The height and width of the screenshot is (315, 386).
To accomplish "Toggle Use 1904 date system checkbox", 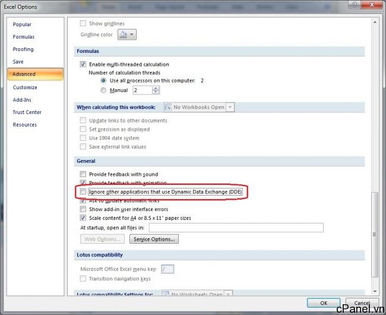I will (x=83, y=138).
